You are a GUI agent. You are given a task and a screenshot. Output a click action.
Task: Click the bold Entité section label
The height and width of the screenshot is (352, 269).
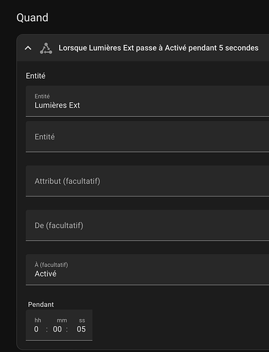tap(36, 76)
